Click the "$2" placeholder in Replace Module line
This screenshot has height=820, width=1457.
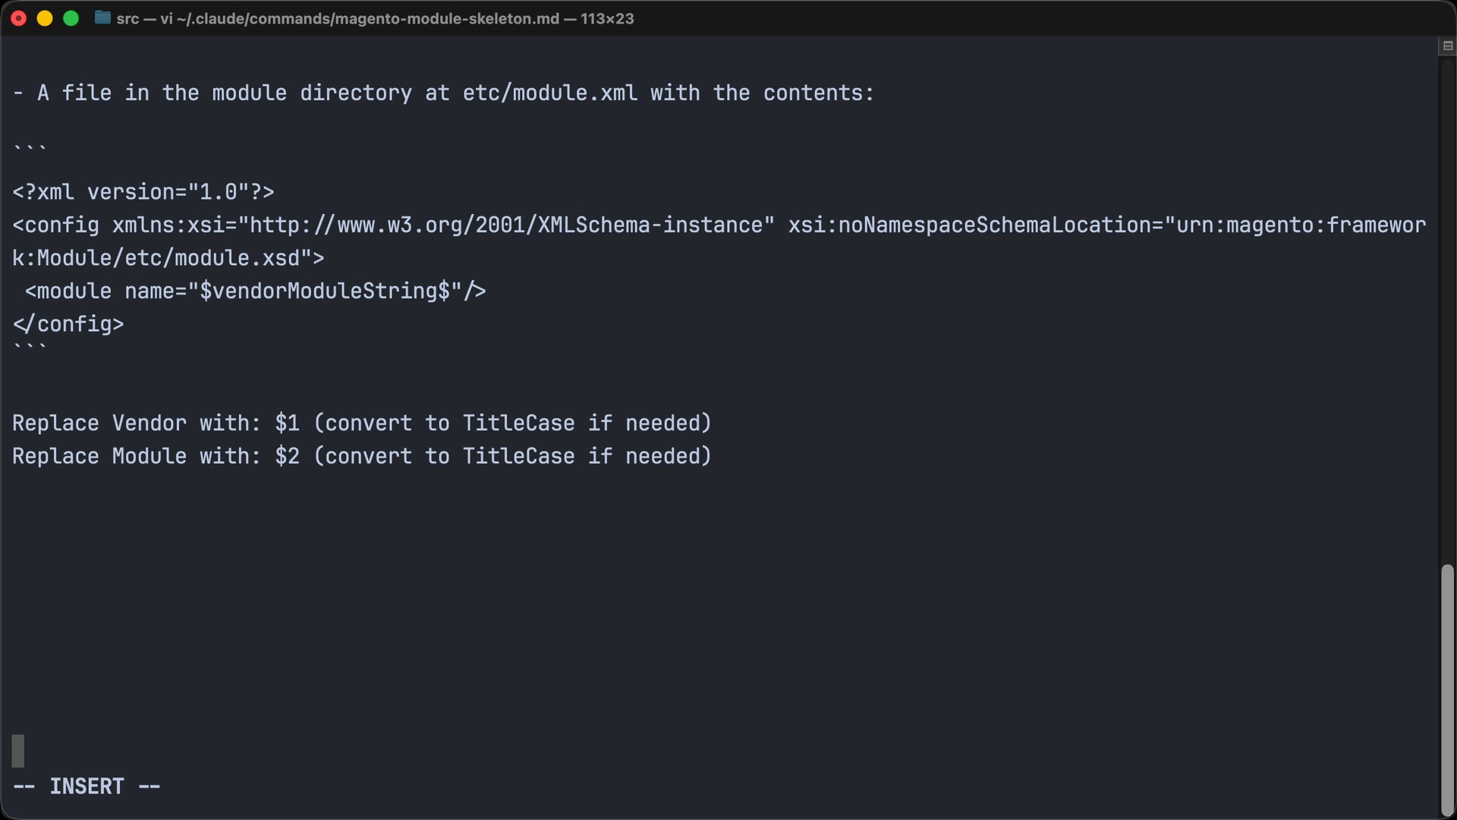pos(287,456)
